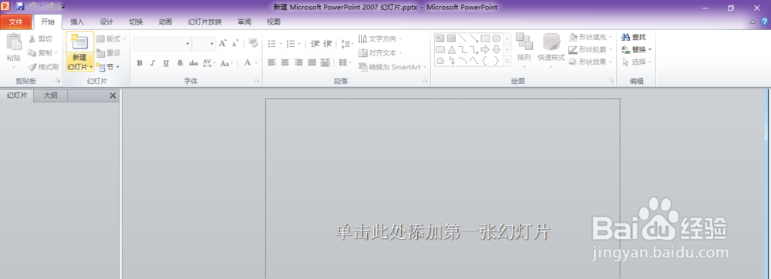Open the 对齐文本 (Align Text) dropdown
Image resolution: width=771 pixels, height=279 pixels.
380,52
